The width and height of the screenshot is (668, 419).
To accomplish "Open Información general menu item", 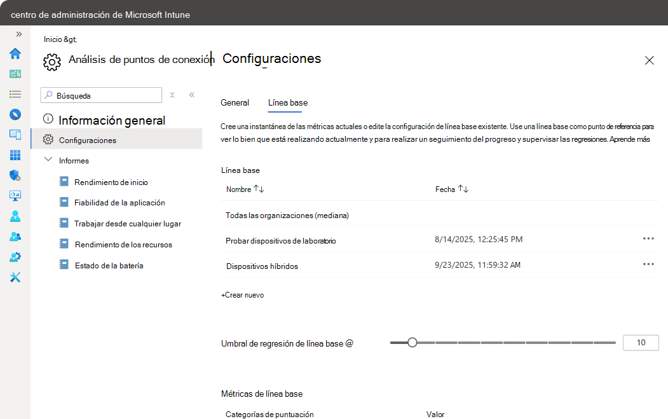I will click(112, 120).
